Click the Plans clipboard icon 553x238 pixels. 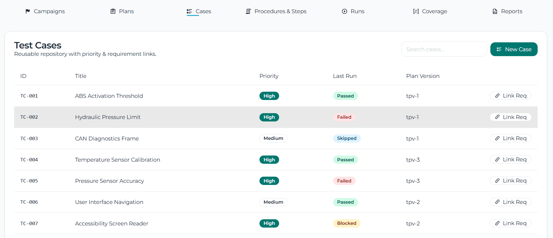[x=113, y=11]
